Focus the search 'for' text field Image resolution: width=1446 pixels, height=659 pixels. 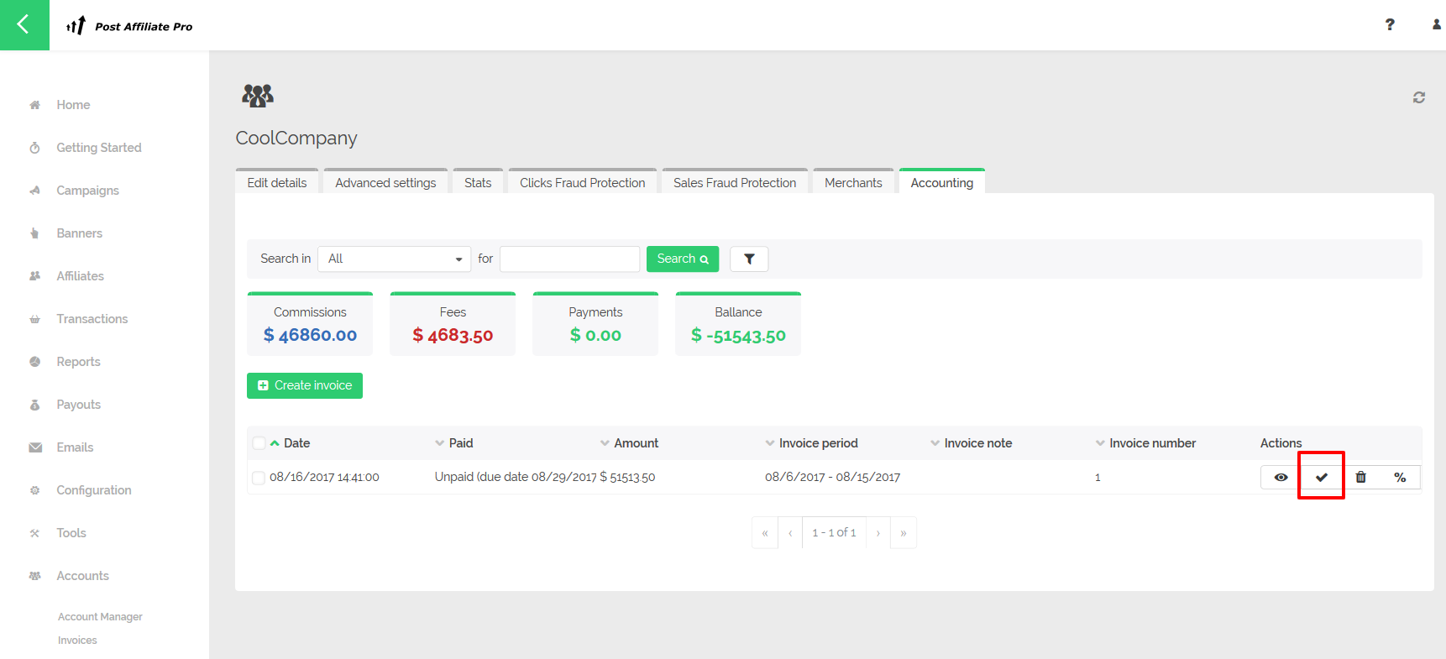tap(569, 259)
